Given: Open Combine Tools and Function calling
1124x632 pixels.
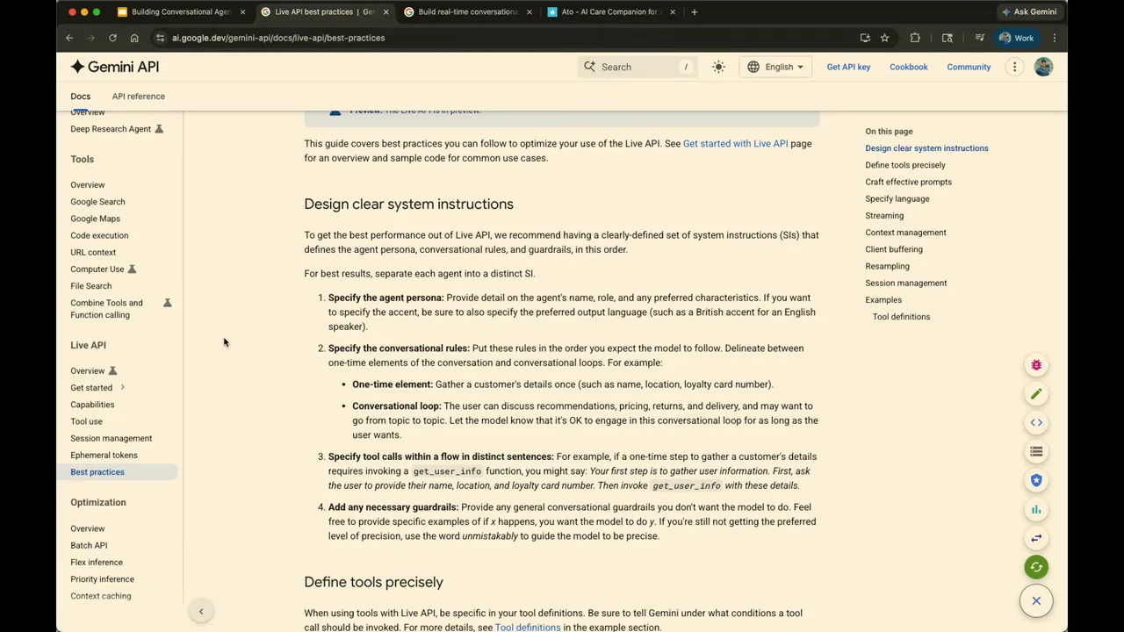Looking at the screenshot, I should point(106,309).
